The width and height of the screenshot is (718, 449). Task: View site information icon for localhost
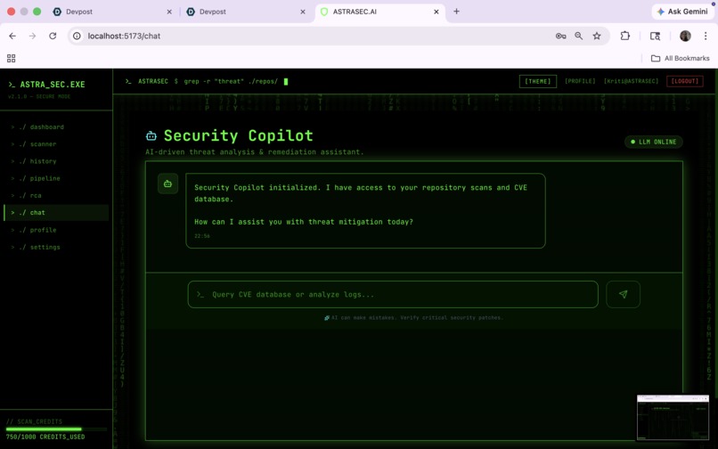(x=77, y=36)
